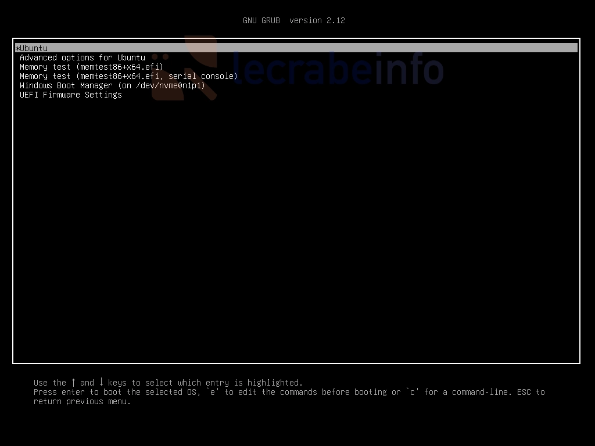Click the 'Press enter to boot' help line

click(289, 392)
